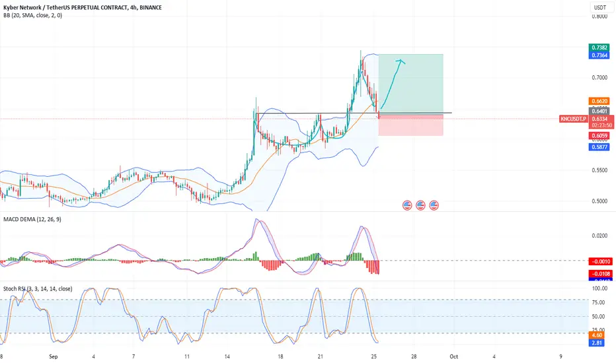
Task: Click the -0.0010 MACD value tag
Action: tap(601, 261)
